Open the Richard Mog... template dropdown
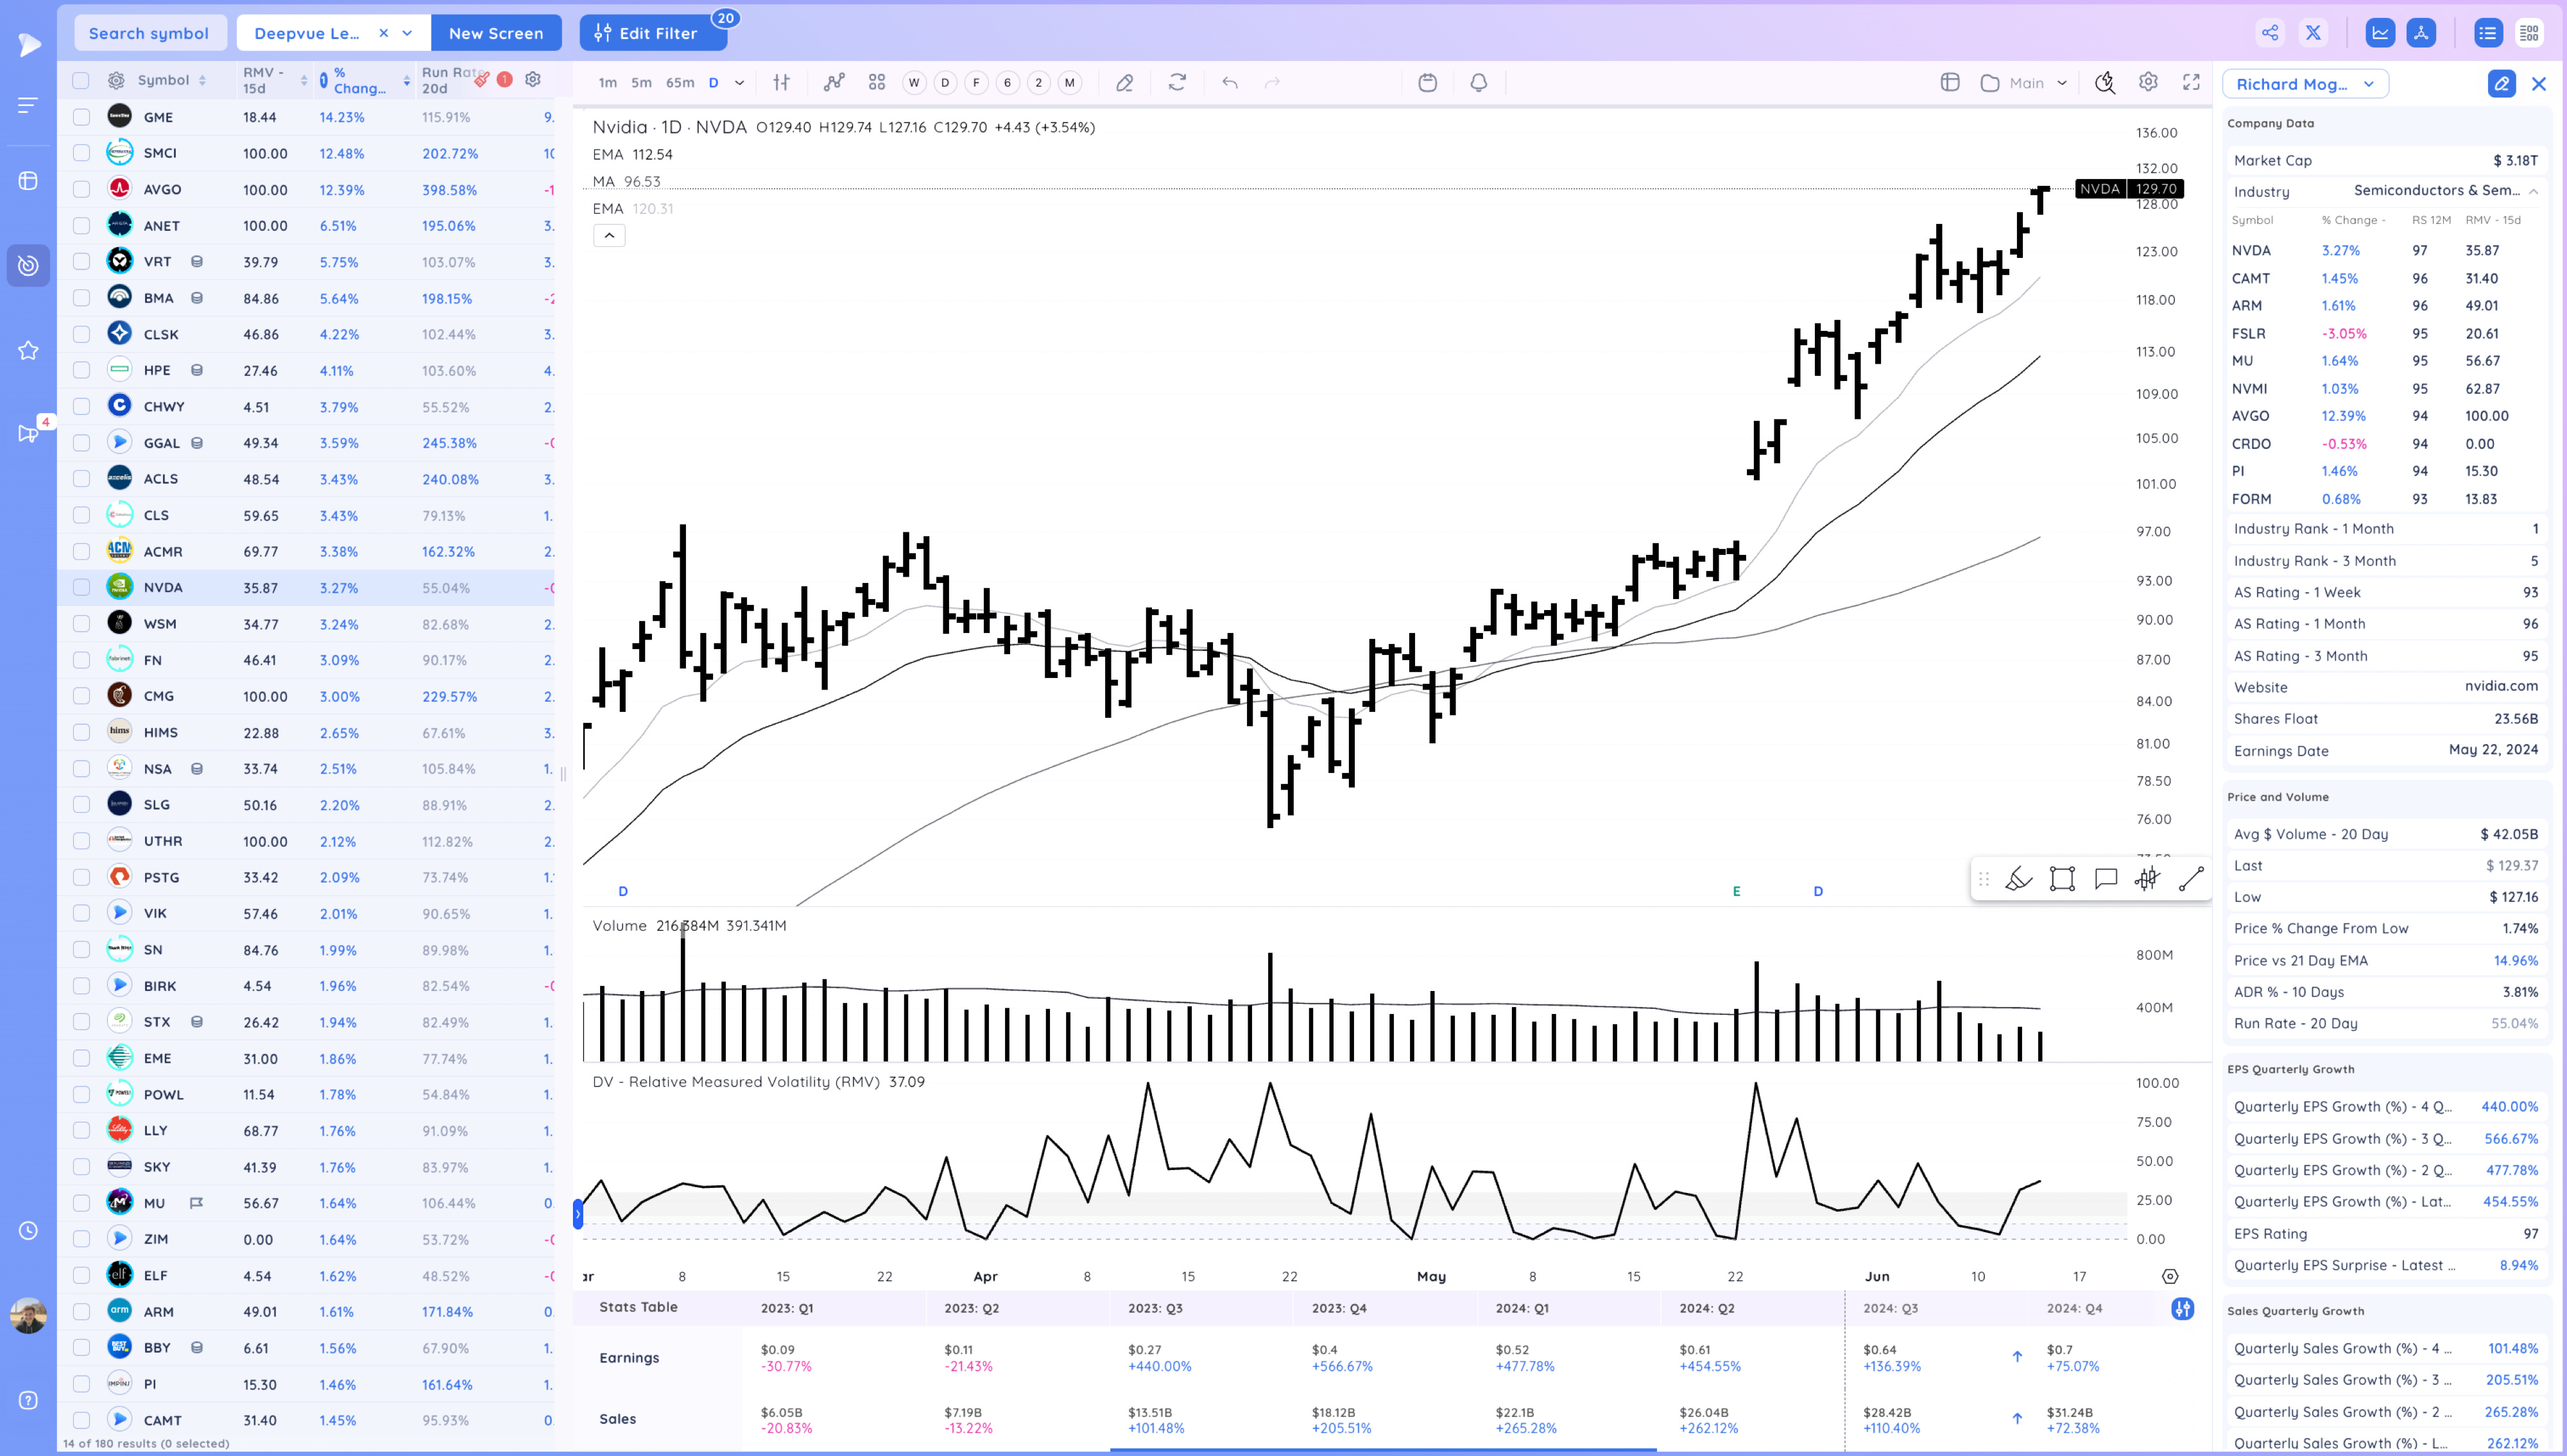This screenshot has height=1456, width=2567. 2305,84
